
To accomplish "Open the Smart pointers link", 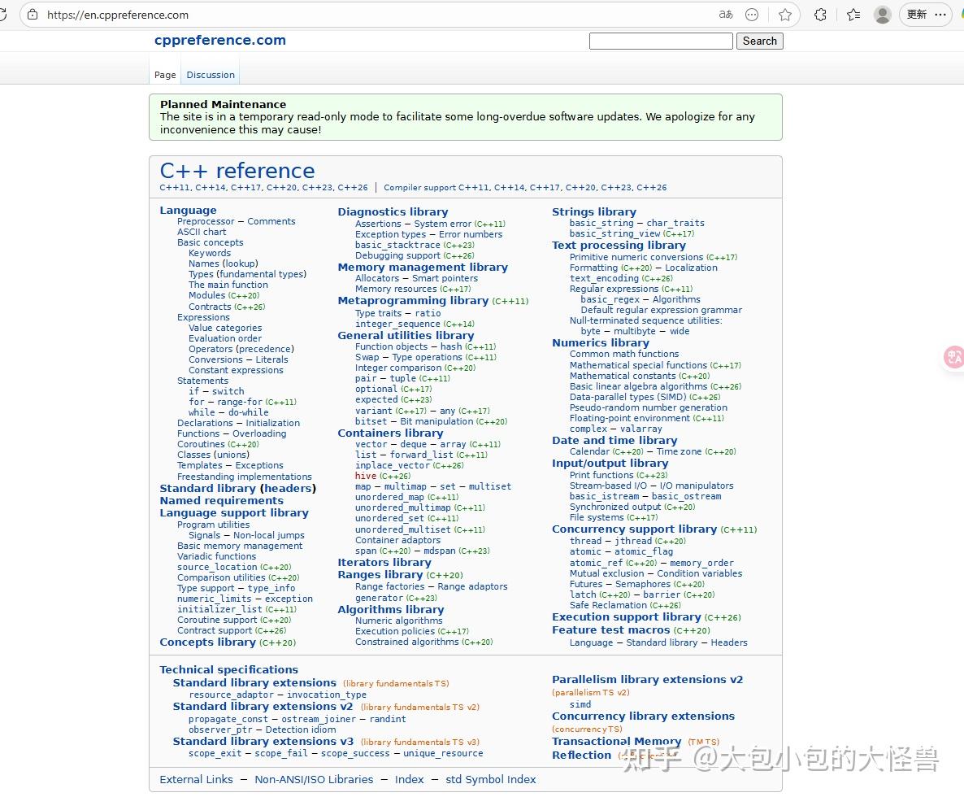I will [445, 278].
